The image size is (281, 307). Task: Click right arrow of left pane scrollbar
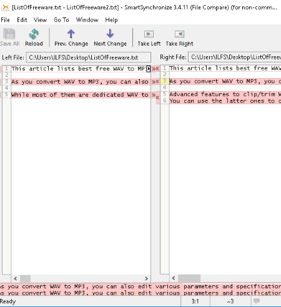(x=146, y=278)
